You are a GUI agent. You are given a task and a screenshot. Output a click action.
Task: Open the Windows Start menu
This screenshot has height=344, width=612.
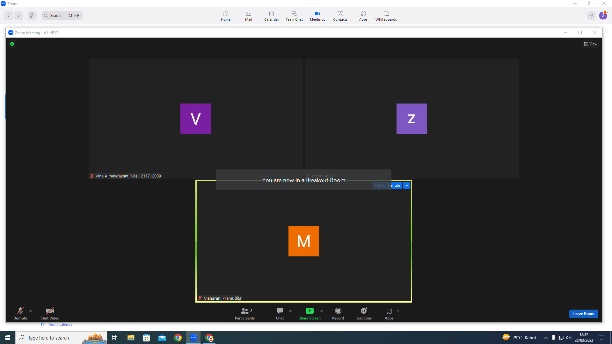point(8,338)
